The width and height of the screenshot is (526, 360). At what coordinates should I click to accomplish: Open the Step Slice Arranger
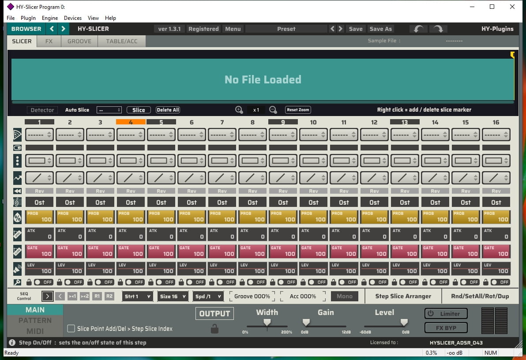(x=403, y=296)
